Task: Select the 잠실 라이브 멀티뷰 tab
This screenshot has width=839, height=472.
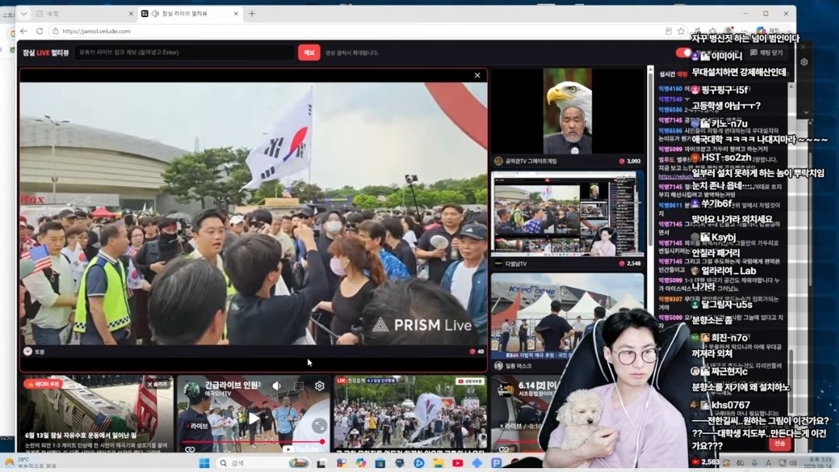Action: [190, 13]
